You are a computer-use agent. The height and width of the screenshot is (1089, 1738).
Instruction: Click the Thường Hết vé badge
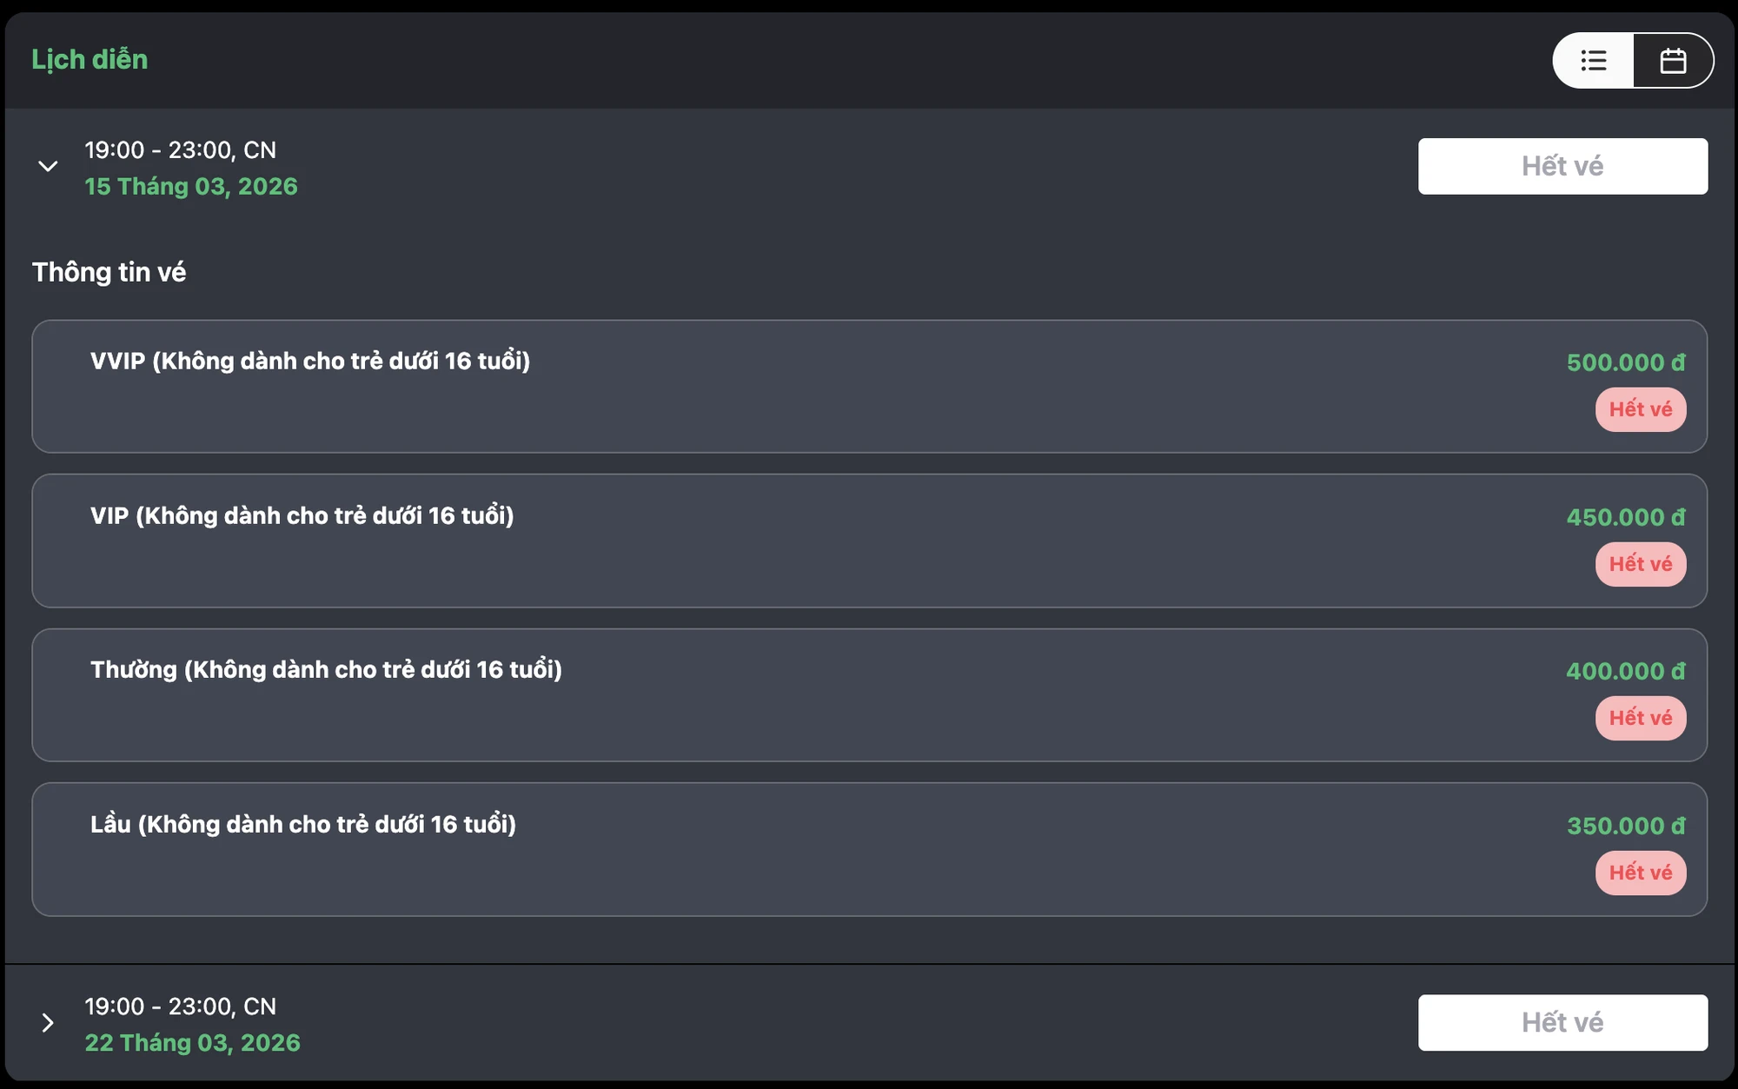[x=1640, y=718]
